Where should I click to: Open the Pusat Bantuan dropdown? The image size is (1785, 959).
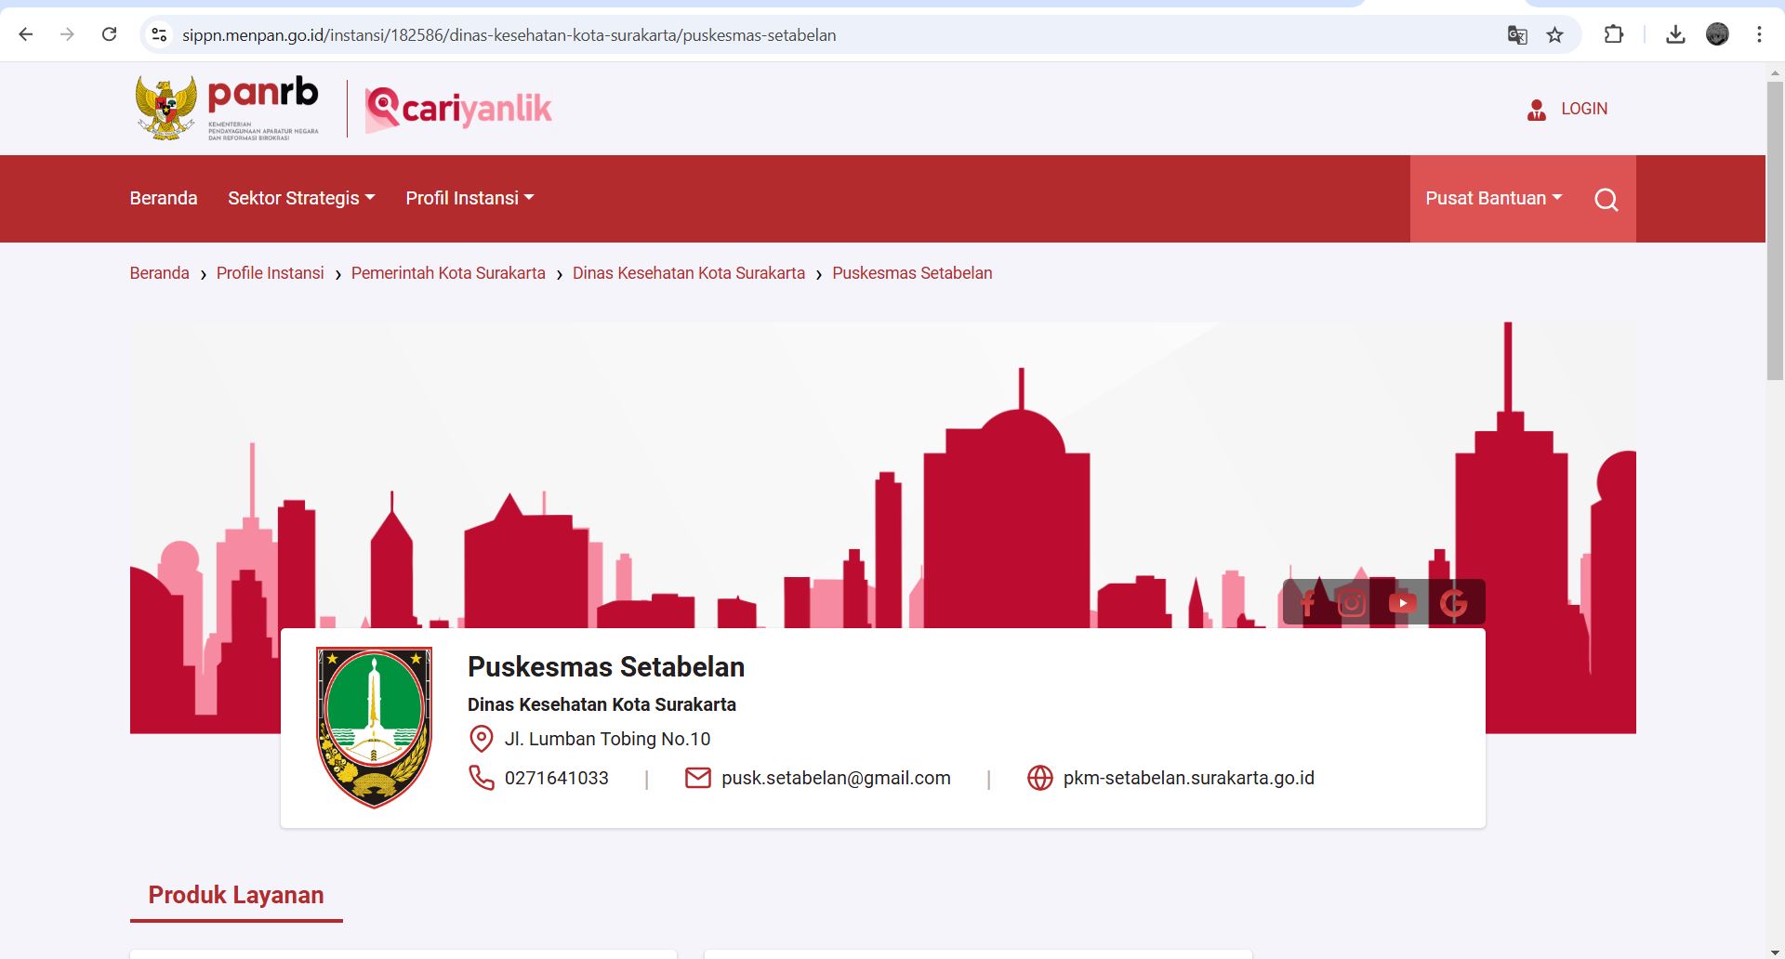pyautogui.click(x=1494, y=198)
